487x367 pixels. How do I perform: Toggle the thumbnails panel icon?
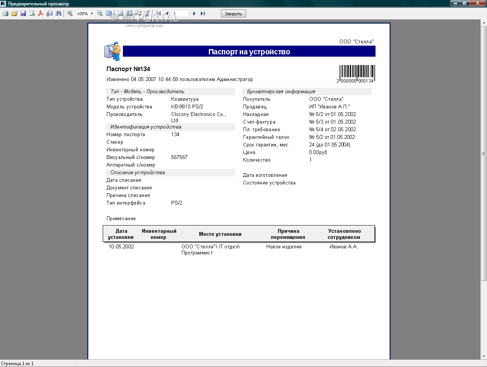tap(129, 13)
